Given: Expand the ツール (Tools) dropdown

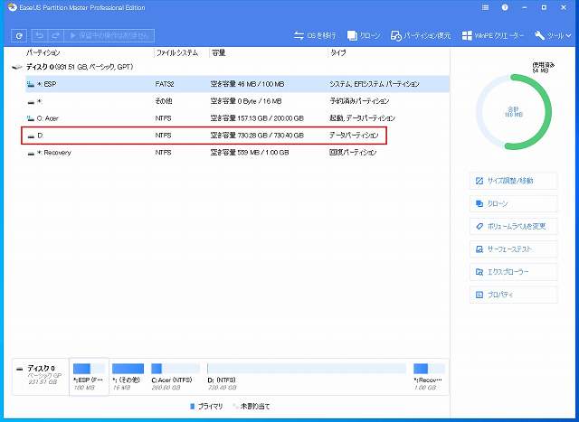Looking at the screenshot, I should [553, 35].
